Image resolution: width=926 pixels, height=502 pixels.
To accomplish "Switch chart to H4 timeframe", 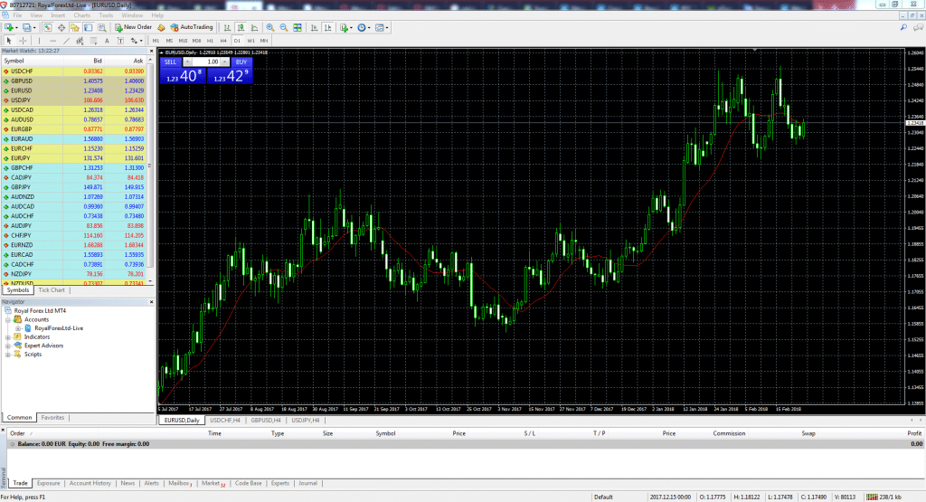I will 223,41.
